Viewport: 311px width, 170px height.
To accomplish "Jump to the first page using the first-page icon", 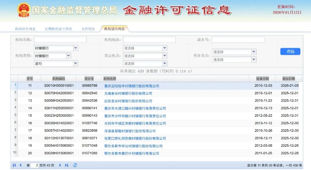I will pyautogui.click(x=14, y=165).
